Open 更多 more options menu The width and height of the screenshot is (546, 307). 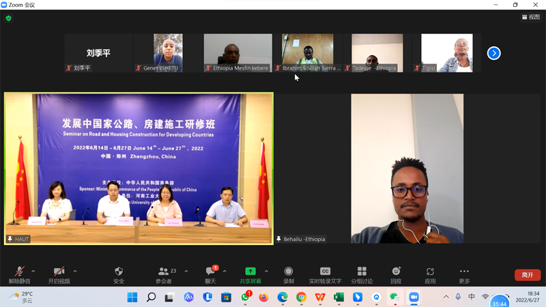464,274
